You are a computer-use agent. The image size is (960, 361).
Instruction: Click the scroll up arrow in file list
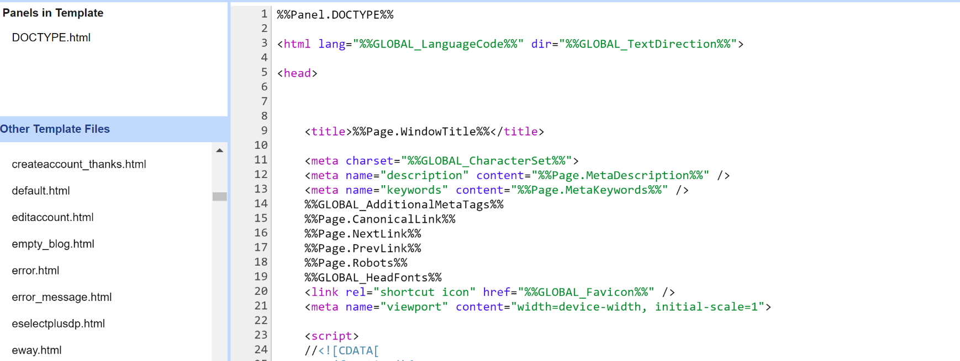coord(219,150)
